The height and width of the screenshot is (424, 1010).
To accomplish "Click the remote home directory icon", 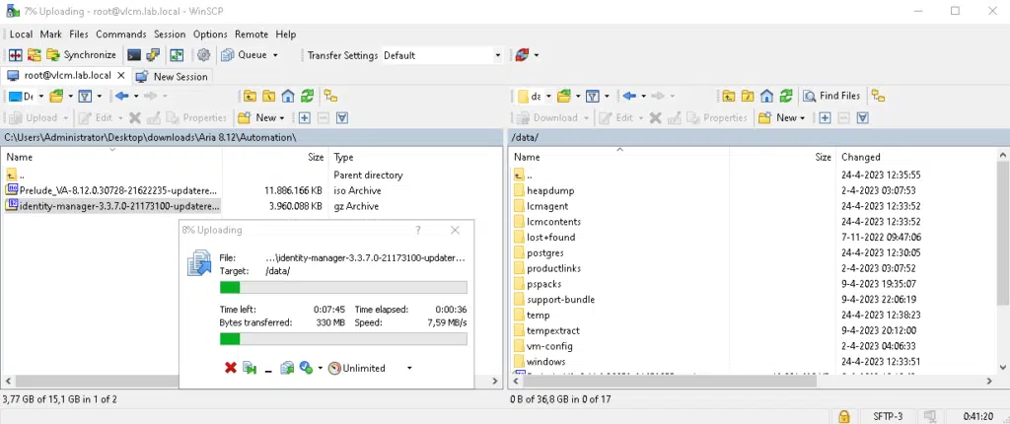I will tap(766, 96).
